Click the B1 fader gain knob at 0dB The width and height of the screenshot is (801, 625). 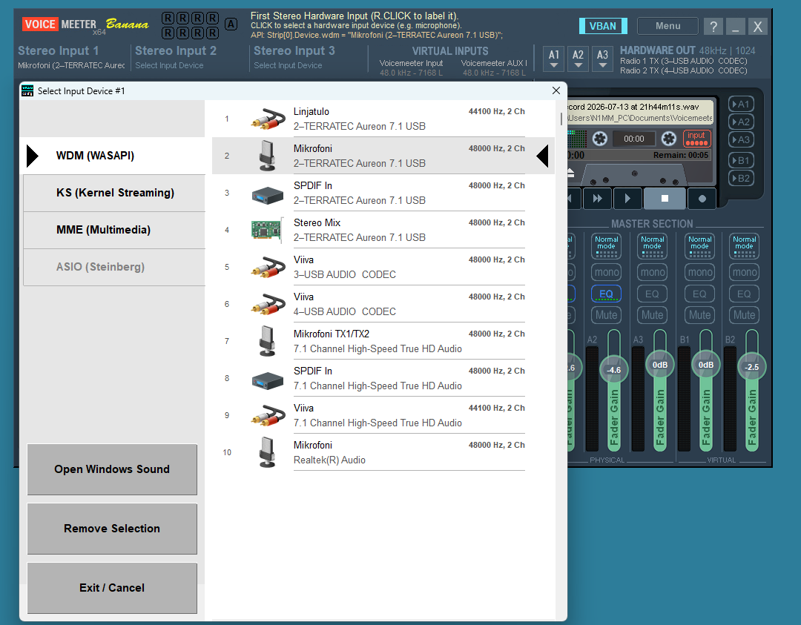tap(706, 365)
